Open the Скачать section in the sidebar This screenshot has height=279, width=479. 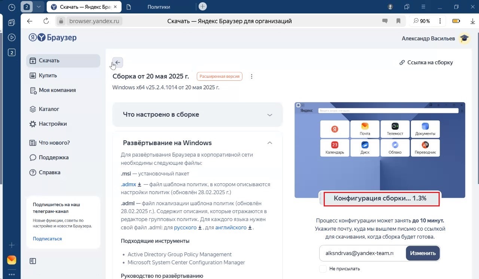point(63,61)
